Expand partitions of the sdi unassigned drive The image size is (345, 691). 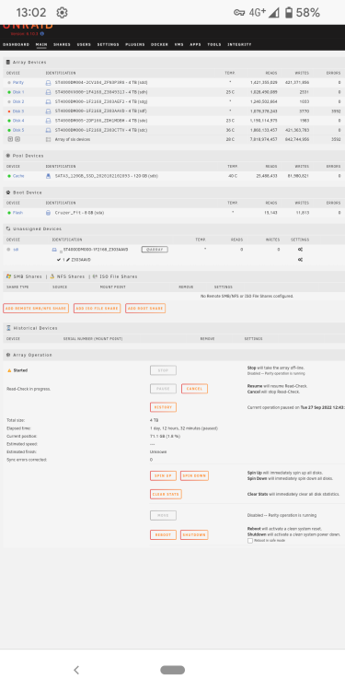point(61,251)
